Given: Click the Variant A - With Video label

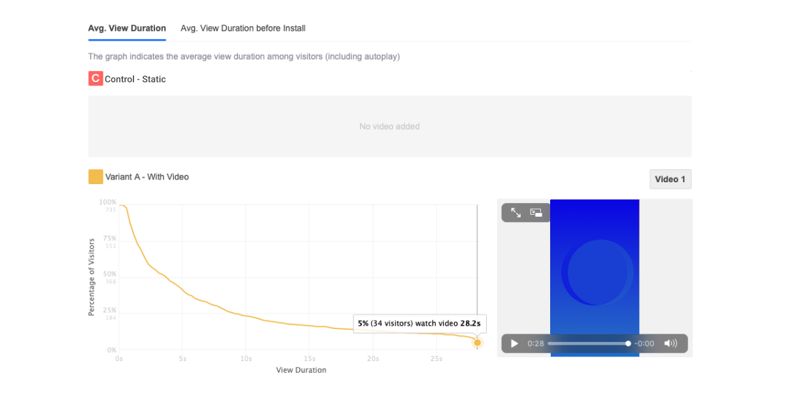Looking at the screenshot, I should click(147, 177).
